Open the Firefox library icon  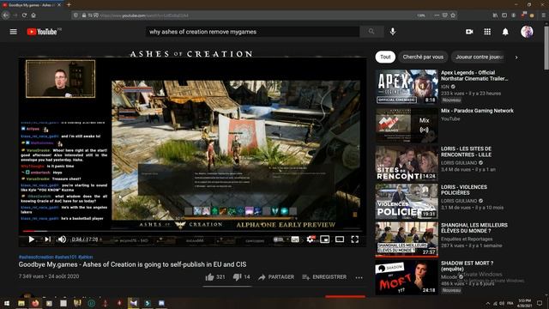[495, 15]
